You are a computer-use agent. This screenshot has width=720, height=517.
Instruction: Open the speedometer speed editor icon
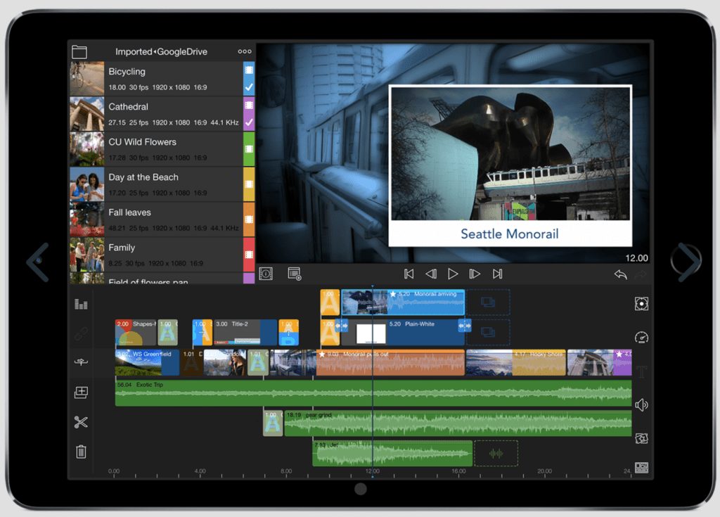click(x=641, y=337)
